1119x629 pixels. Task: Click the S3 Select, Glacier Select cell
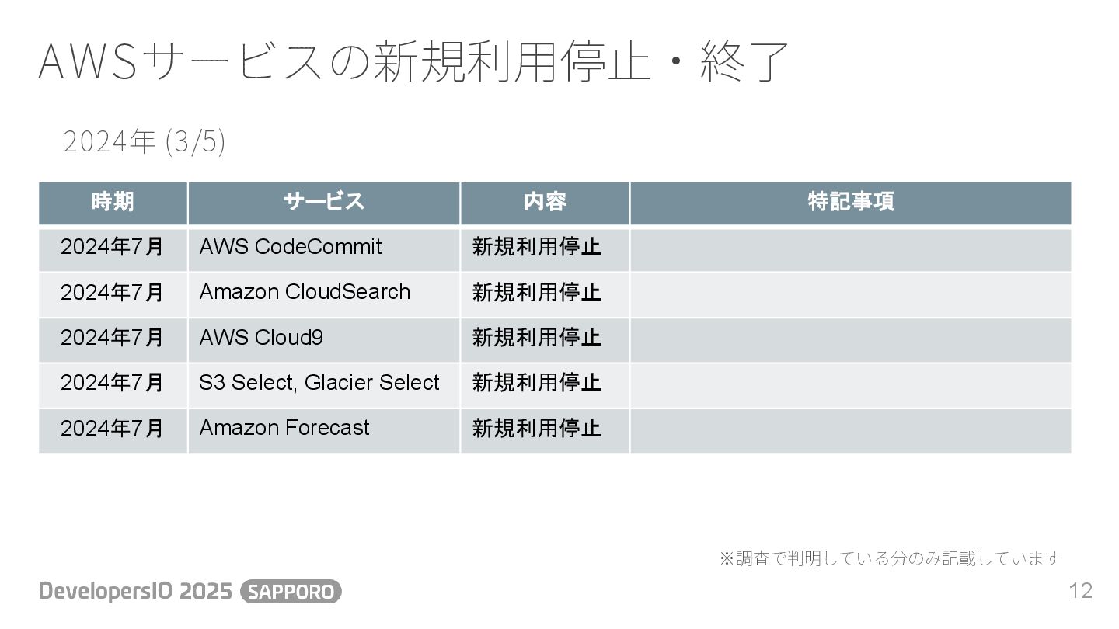(324, 384)
